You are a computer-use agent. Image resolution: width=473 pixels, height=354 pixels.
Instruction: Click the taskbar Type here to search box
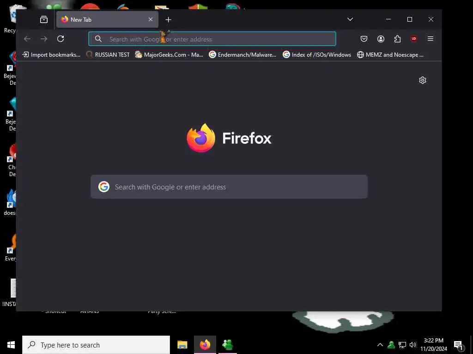[x=96, y=345]
